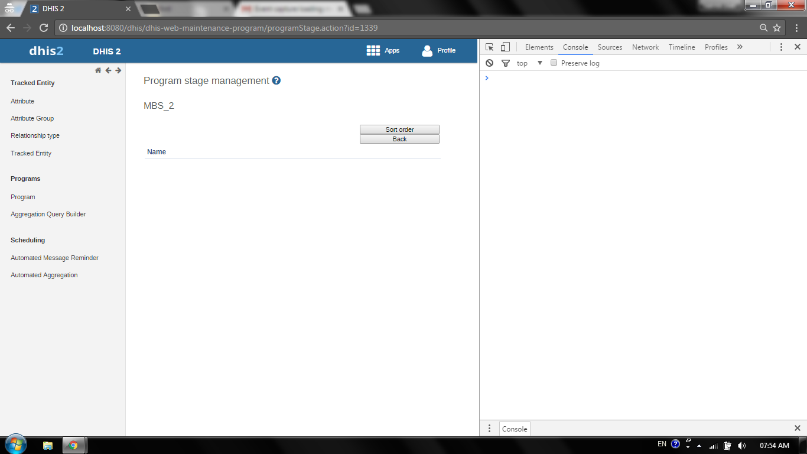Click the Sort order button

(399, 129)
